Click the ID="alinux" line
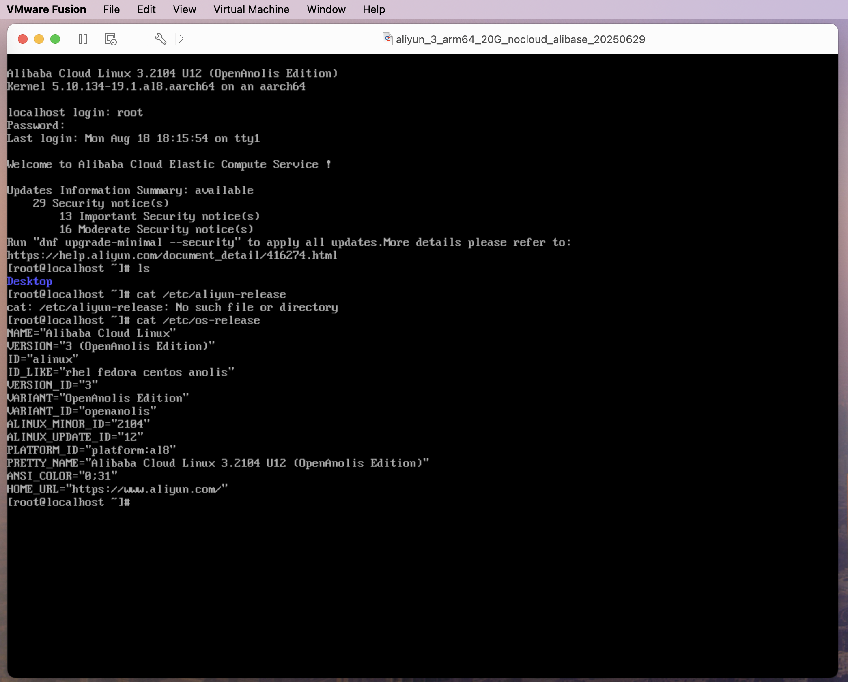This screenshot has width=848, height=682. [x=43, y=359]
